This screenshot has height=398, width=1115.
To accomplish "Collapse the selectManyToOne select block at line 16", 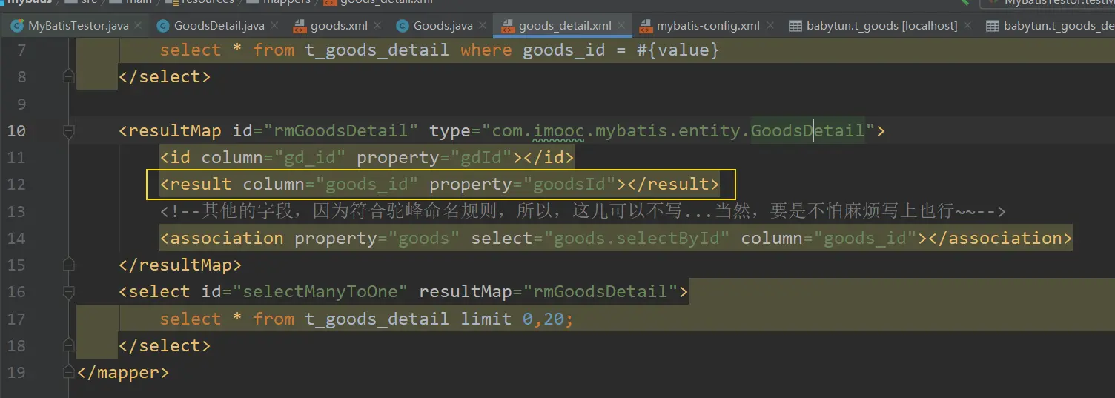I will click(x=69, y=292).
